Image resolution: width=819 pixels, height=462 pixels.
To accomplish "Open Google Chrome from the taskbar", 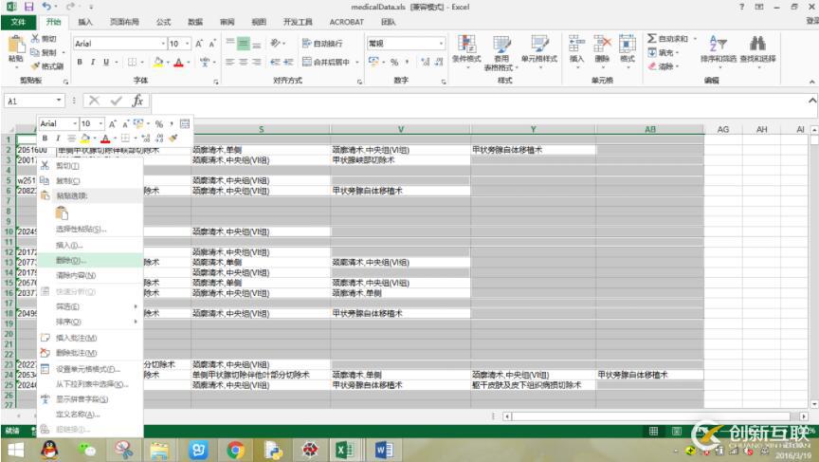I will pyautogui.click(x=236, y=450).
